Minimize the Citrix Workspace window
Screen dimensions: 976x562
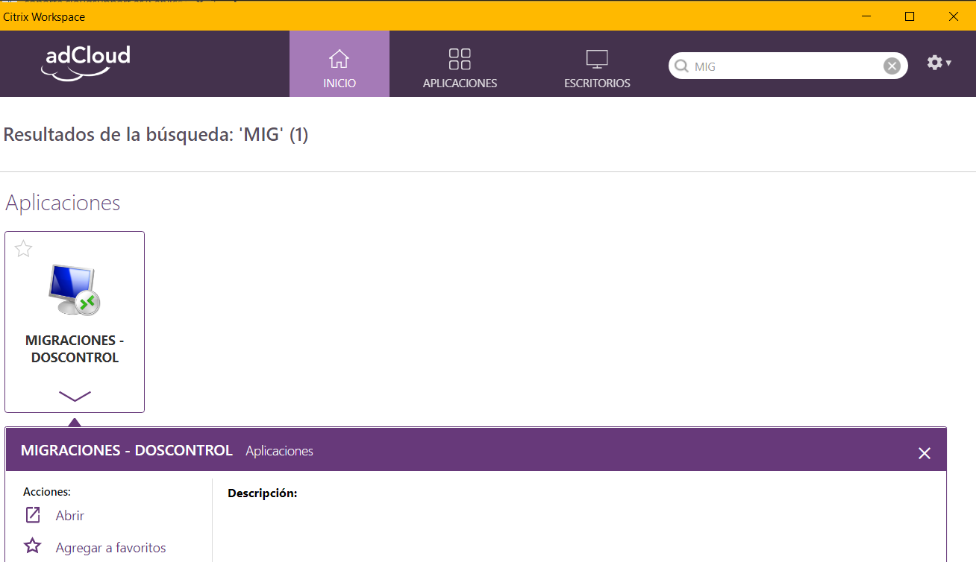(866, 16)
